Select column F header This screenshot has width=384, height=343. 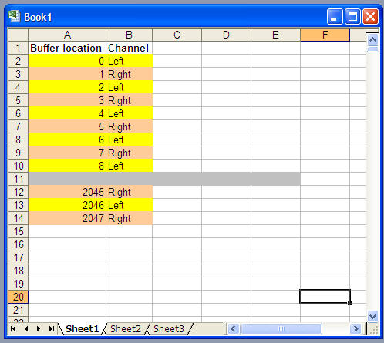(325, 35)
